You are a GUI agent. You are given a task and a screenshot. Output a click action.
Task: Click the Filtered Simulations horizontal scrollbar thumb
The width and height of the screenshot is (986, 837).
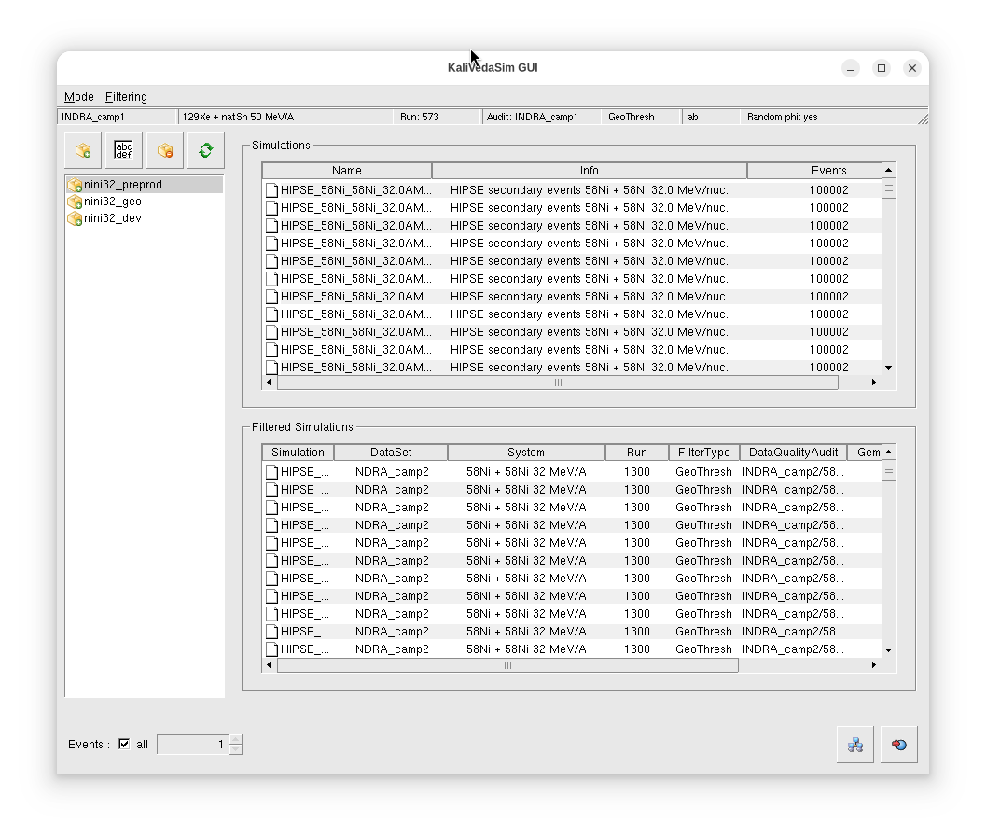[x=507, y=665]
